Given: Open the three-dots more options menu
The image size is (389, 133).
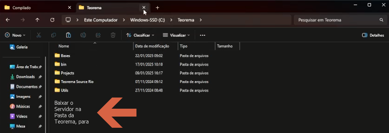Looking at the screenshot, I should click(203, 35).
